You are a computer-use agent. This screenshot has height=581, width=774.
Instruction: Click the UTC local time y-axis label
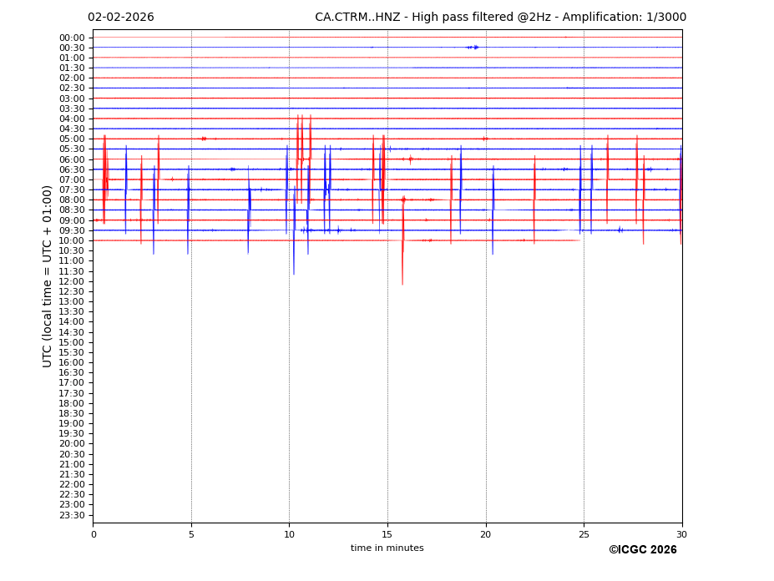click(48, 275)
